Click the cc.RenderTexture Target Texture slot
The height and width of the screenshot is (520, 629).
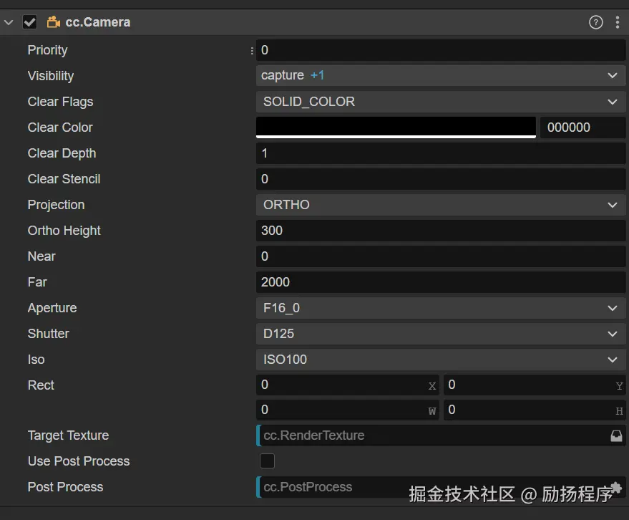coord(429,435)
